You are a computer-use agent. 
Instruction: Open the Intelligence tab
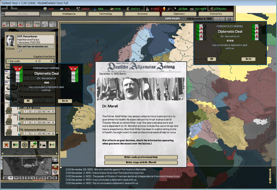pos(69,14)
